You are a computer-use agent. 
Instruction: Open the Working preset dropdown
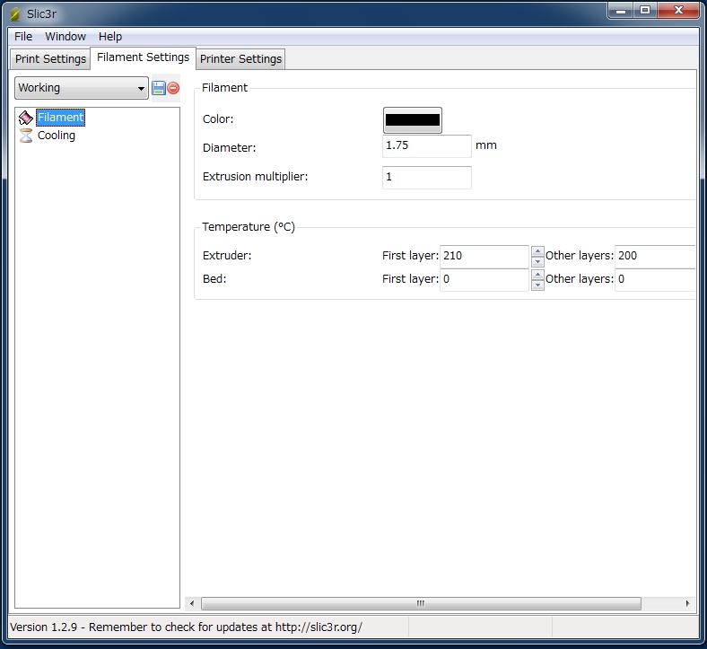coord(82,88)
